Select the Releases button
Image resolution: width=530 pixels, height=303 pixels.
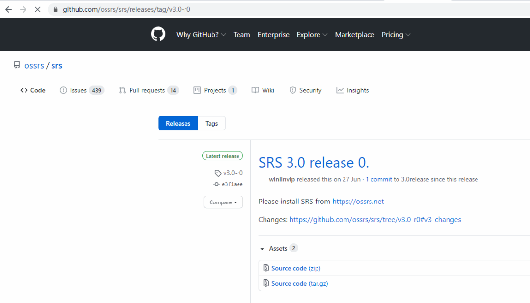tap(178, 123)
